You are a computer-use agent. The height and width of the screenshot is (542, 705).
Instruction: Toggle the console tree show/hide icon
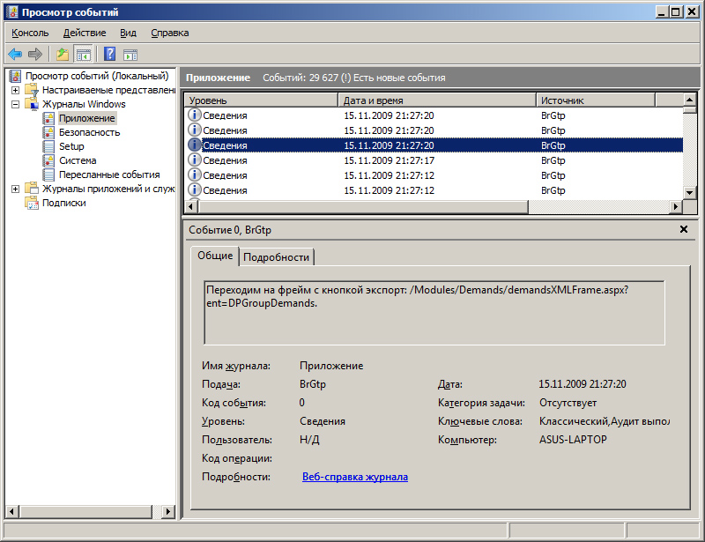pos(83,54)
